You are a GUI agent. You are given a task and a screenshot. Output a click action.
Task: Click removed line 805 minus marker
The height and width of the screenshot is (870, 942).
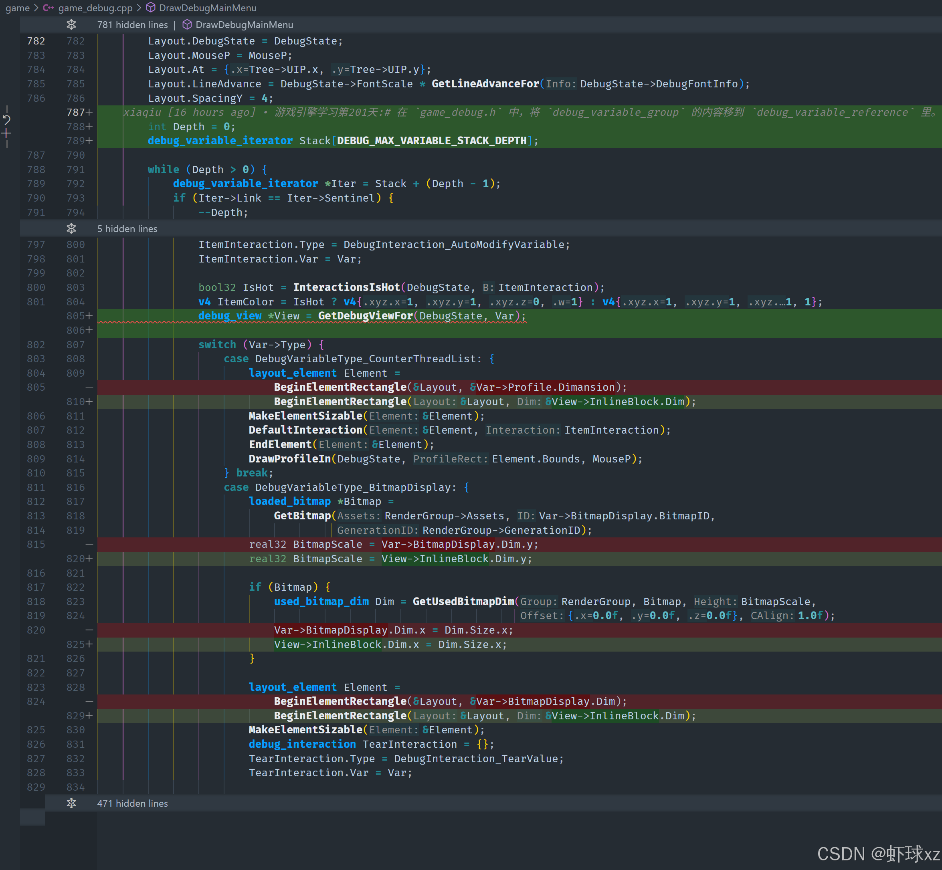[x=89, y=388]
